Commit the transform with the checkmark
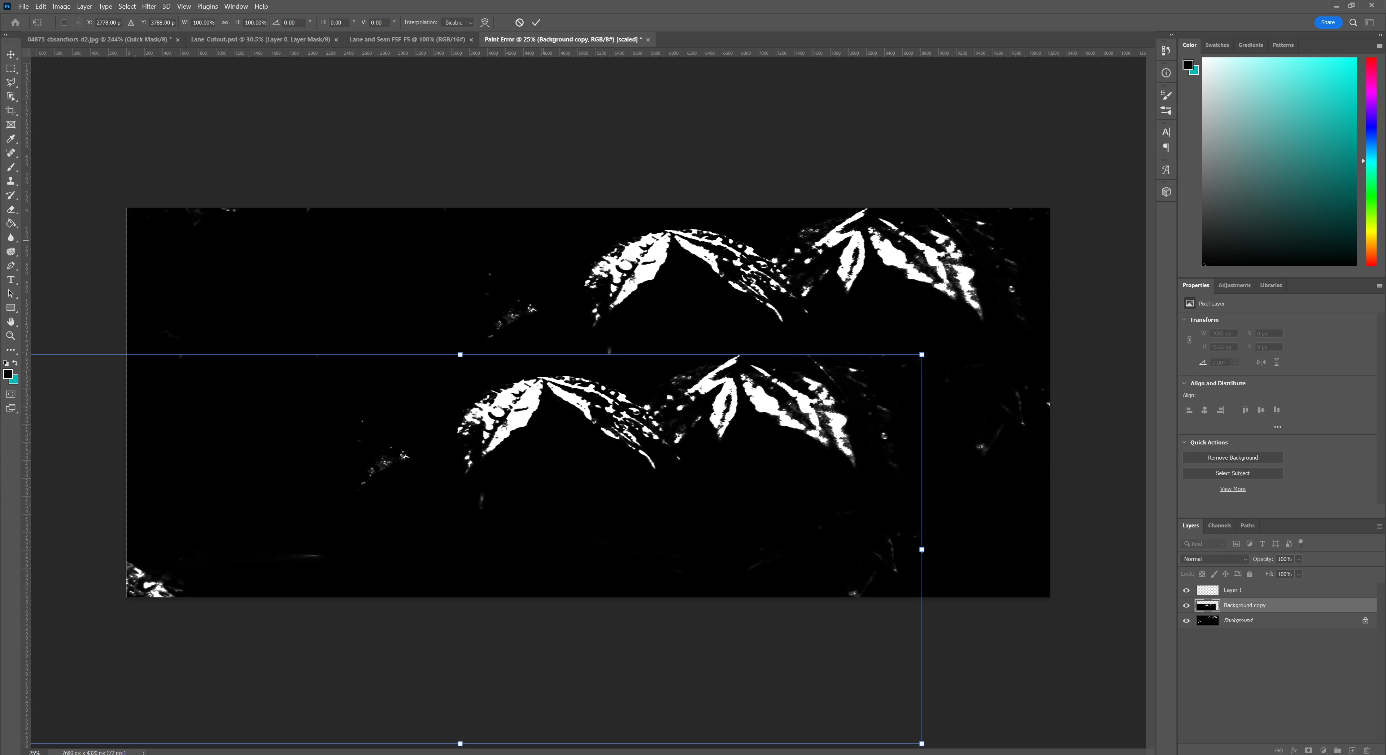The height and width of the screenshot is (755, 1386). pos(536,23)
